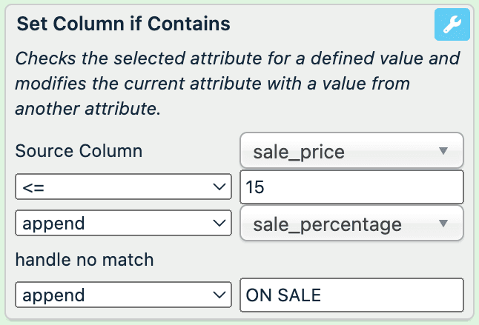Click the chevron on the <= operator select

(x=219, y=187)
